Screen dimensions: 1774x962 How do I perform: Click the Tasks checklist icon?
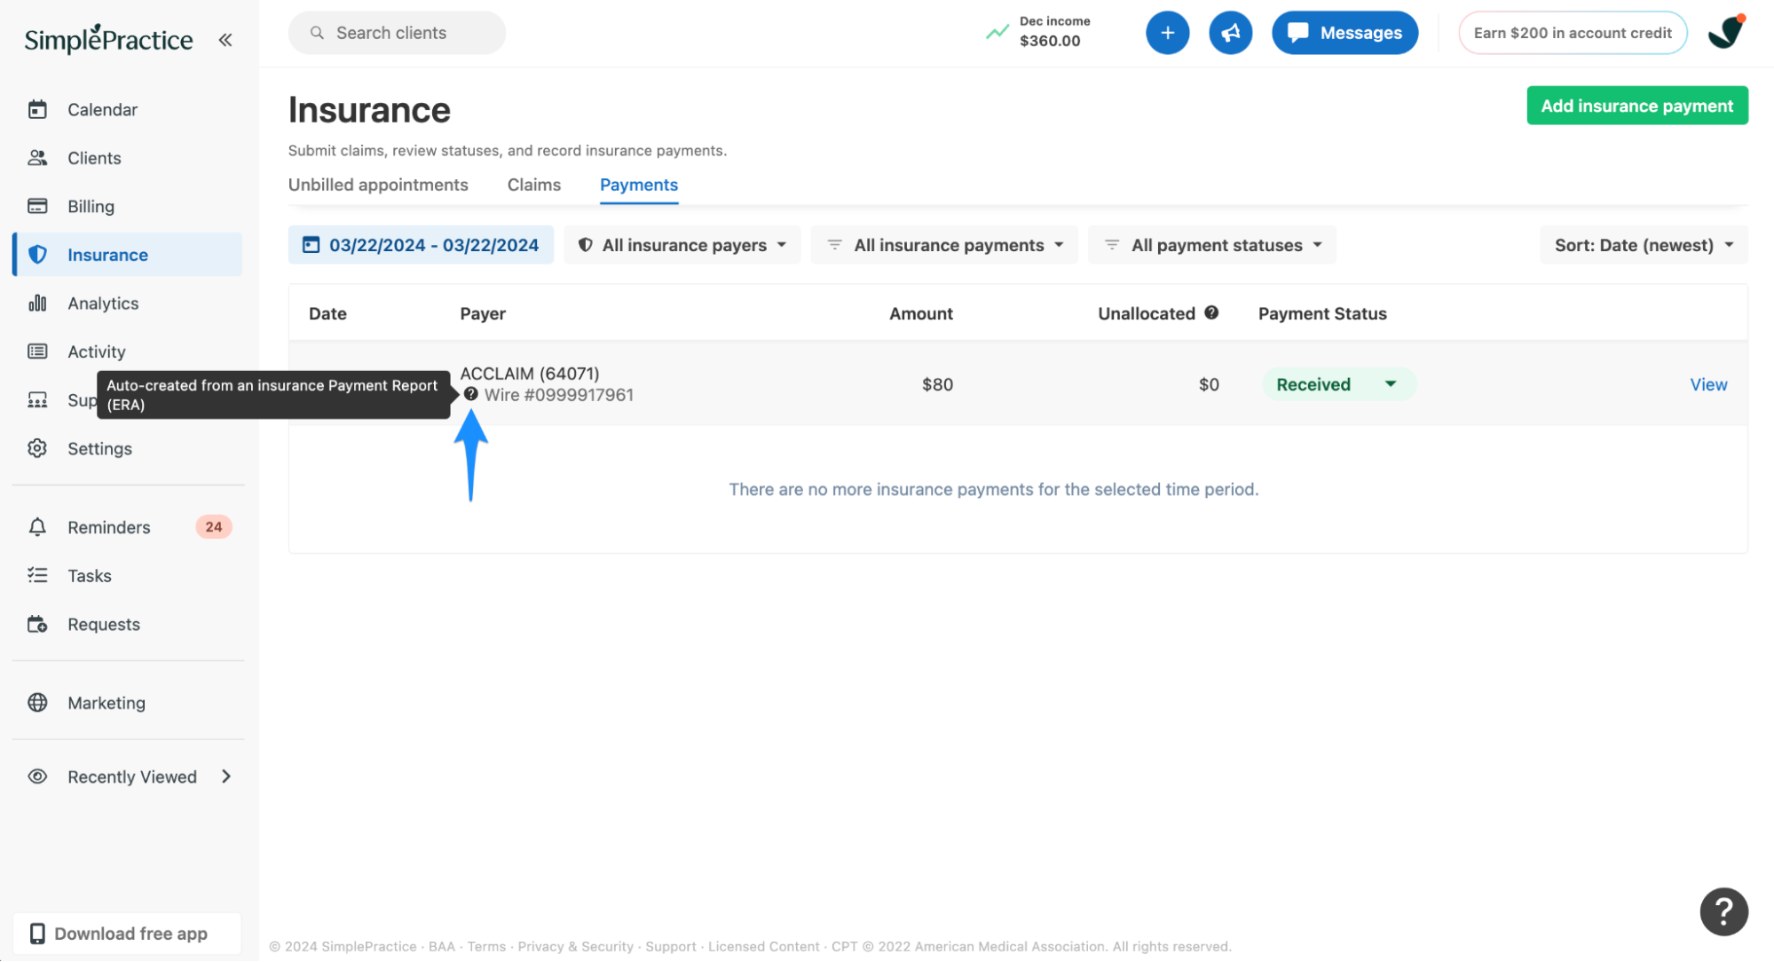coord(37,575)
